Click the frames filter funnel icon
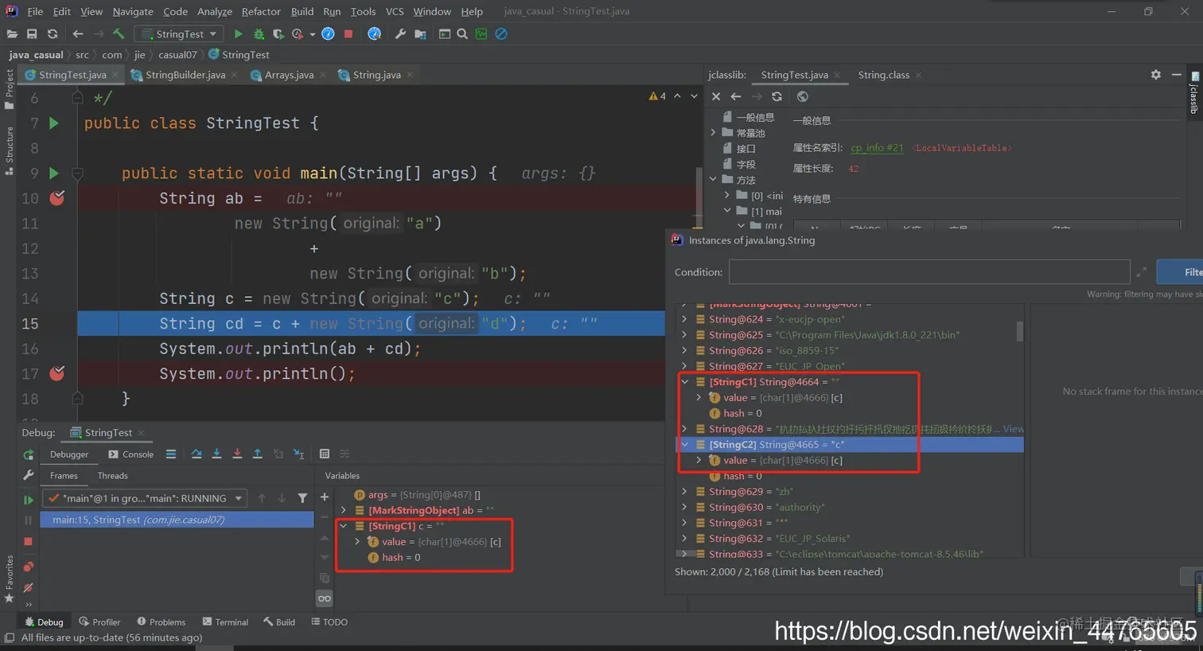 pyautogui.click(x=302, y=498)
